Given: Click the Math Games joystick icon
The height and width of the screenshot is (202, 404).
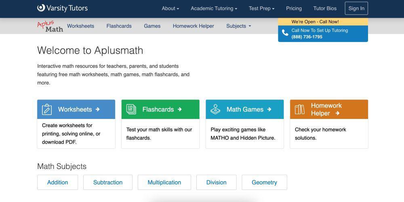Looking at the screenshot, I should pos(215,109).
